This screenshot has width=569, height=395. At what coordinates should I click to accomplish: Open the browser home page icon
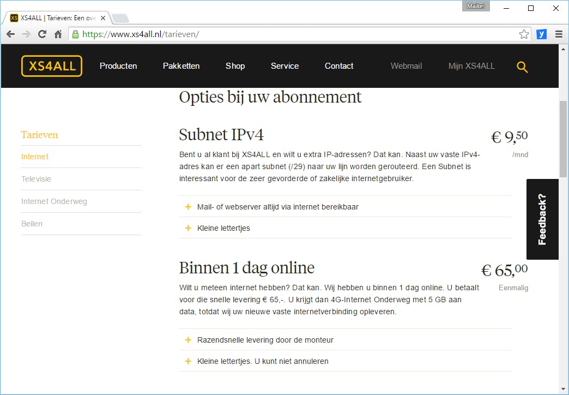pyautogui.click(x=58, y=33)
